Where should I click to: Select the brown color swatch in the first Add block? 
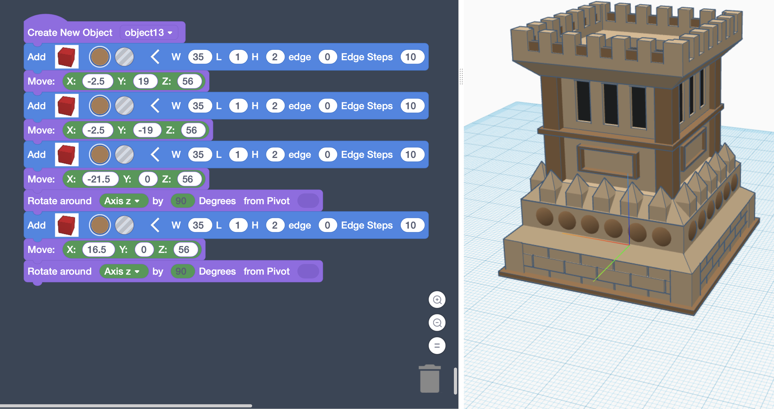point(100,57)
